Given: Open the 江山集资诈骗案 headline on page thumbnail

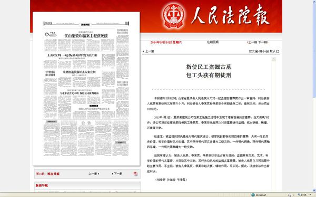Looking at the screenshot, I should [86, 36].
